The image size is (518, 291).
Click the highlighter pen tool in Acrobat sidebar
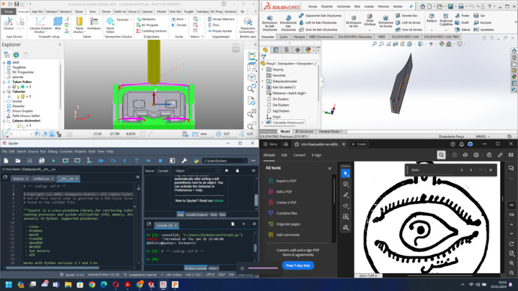345,195
